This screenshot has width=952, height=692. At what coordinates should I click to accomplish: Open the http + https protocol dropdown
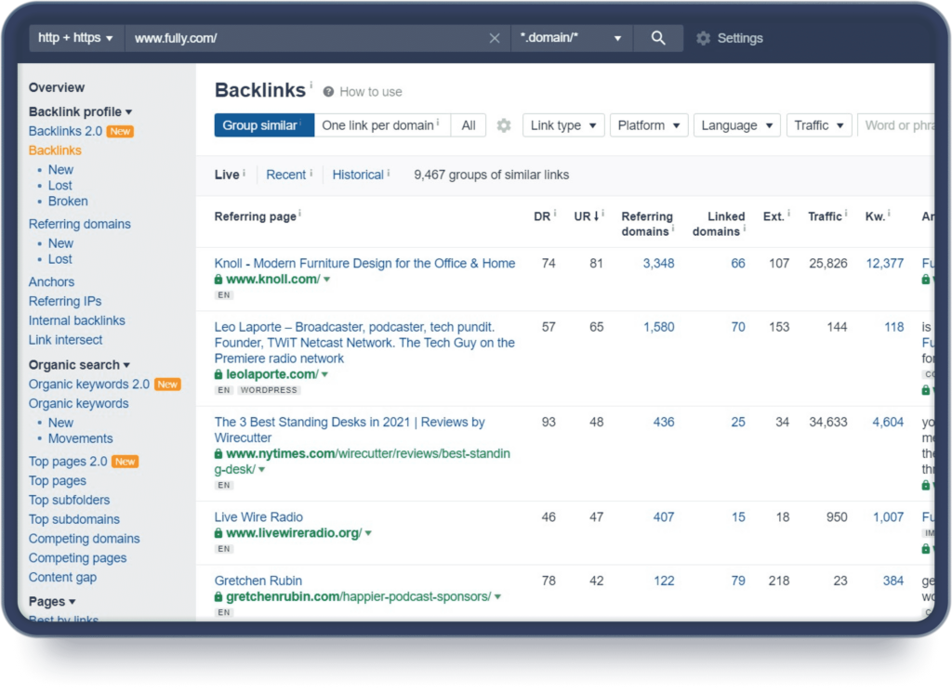[x=76, y=38]
